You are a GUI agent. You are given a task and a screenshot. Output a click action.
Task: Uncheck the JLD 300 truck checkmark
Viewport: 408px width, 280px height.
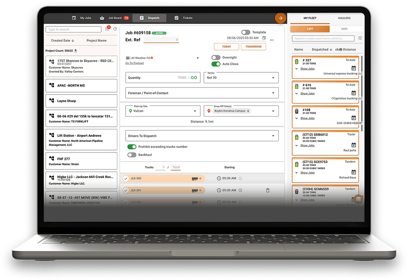126,178
